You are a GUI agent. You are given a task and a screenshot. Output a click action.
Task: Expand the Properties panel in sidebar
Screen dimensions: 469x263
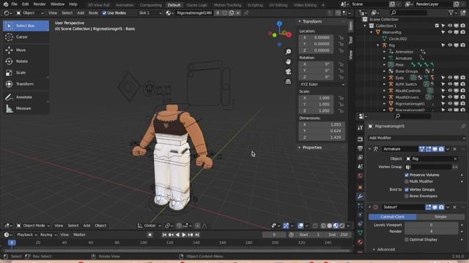[x=300, y=148]
